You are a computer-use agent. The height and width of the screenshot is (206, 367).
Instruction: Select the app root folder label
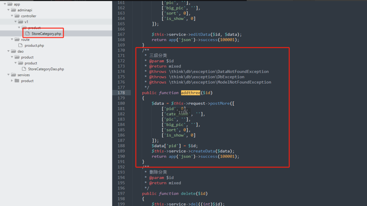[17, 4]
